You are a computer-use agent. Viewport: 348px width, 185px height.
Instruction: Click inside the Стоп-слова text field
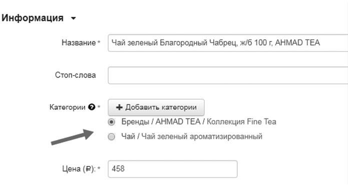228,75
